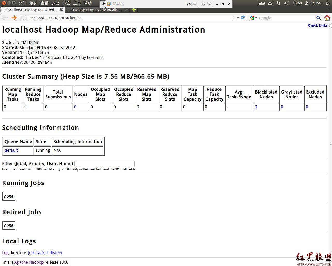The width and height of the screenshot is (332, 266).
Task: Click the Quick Links link
Action: [317, 25]
